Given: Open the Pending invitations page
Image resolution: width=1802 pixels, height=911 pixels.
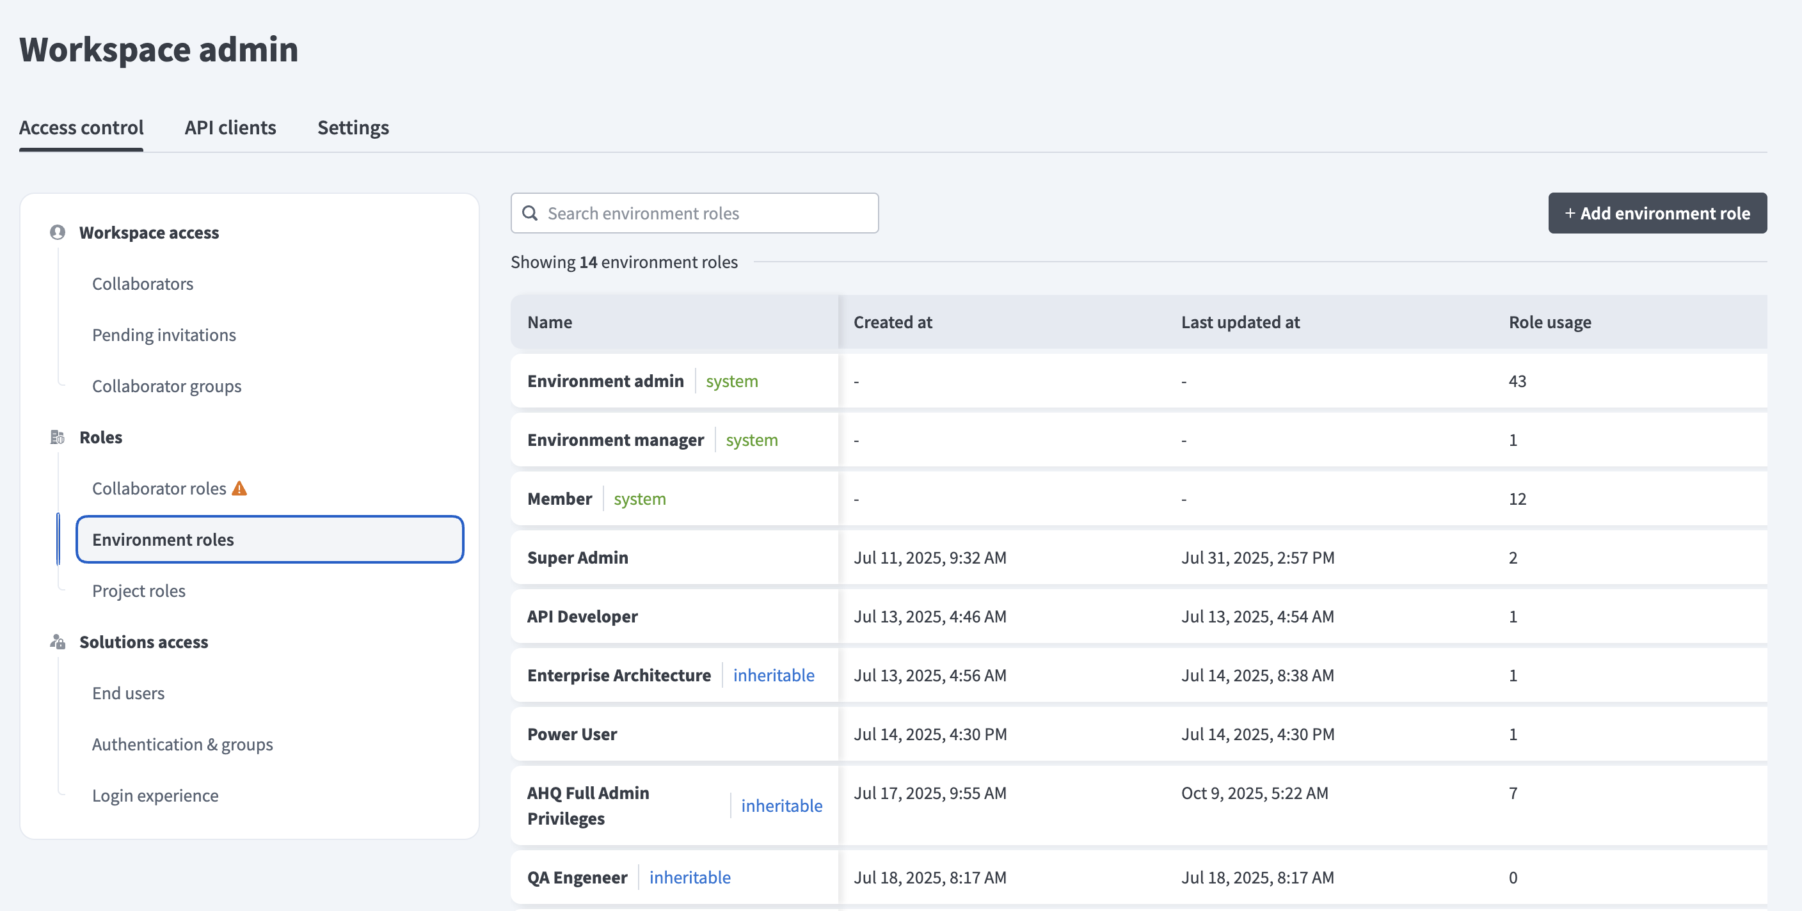Looking at the screenshot, I should 164,334.
